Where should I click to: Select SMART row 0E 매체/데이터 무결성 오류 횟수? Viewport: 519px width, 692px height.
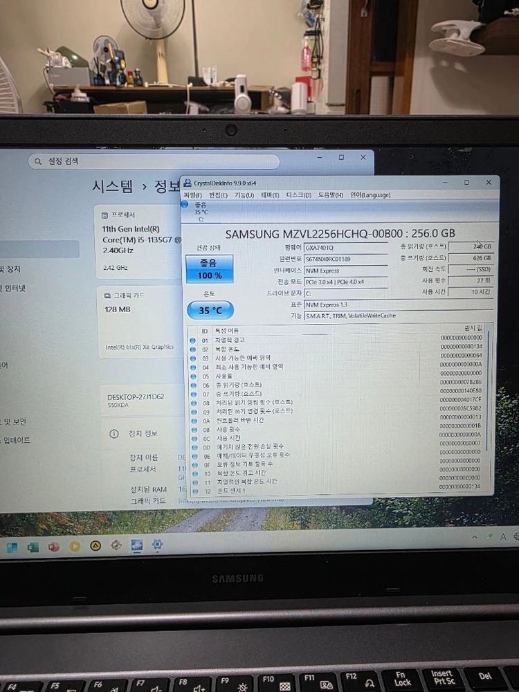pyautogui.click(x=336, y=455)
